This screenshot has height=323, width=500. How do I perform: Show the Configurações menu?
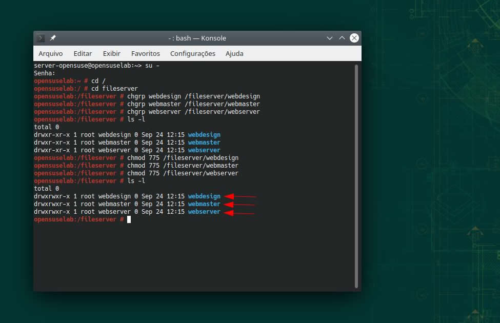192,53
